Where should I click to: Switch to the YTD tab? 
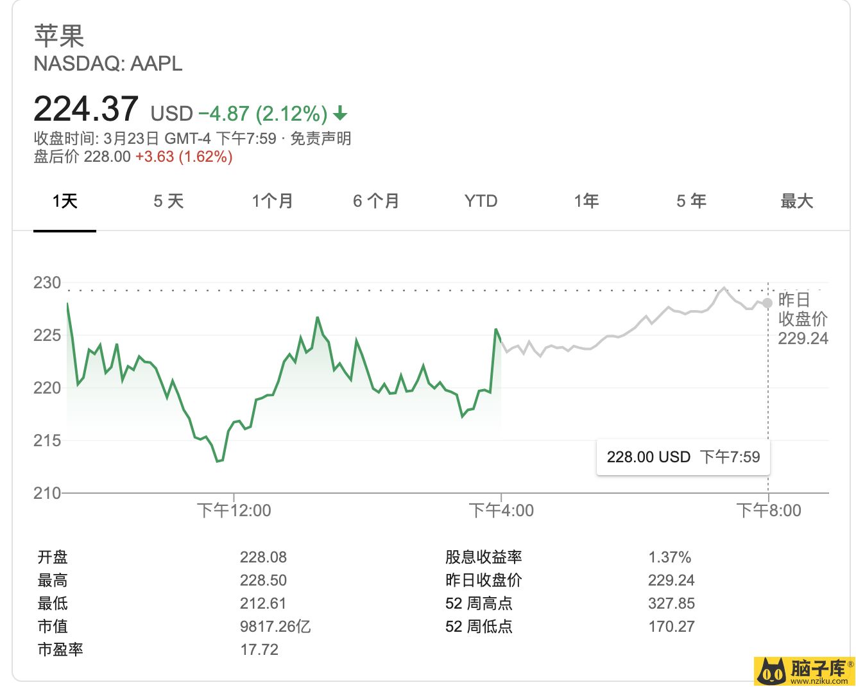pos(481,202)
